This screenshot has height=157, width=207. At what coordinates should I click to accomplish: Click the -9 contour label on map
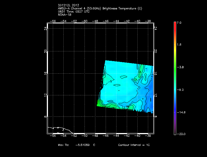[110, 82]
